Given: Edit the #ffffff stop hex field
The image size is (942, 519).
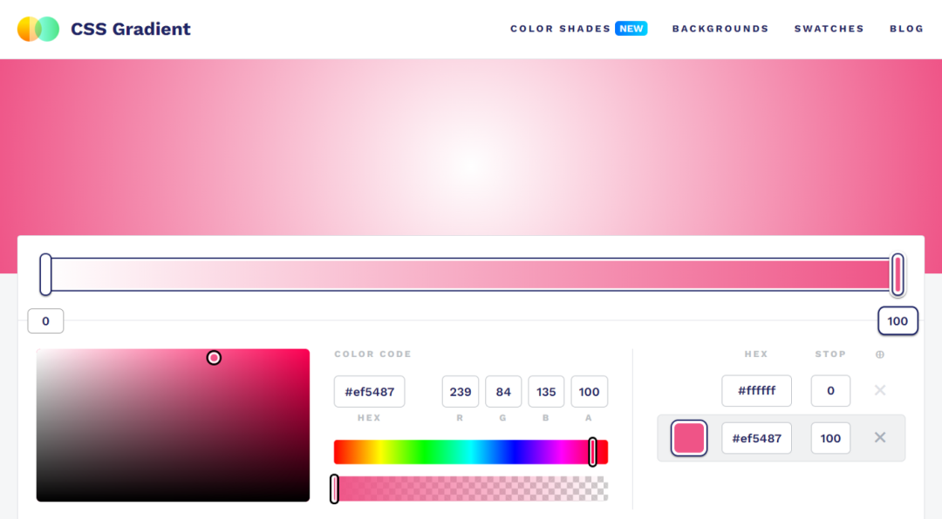Looking at the screenshot, I should point(756,391).
